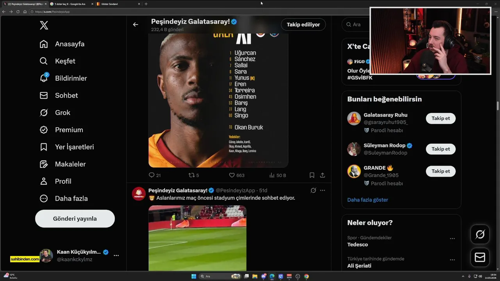This screenshot has width=500, height=281.
Task: Open Yer İşaretleri bookmarks
Action: [x=67, y=147]
